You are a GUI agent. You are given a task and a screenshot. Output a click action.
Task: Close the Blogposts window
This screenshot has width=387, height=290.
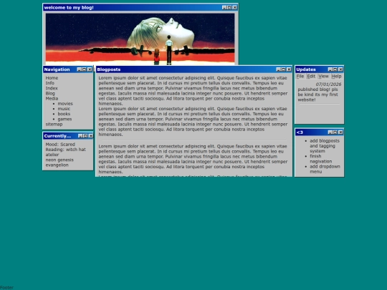pyautogui.click(x=289, y=69)
